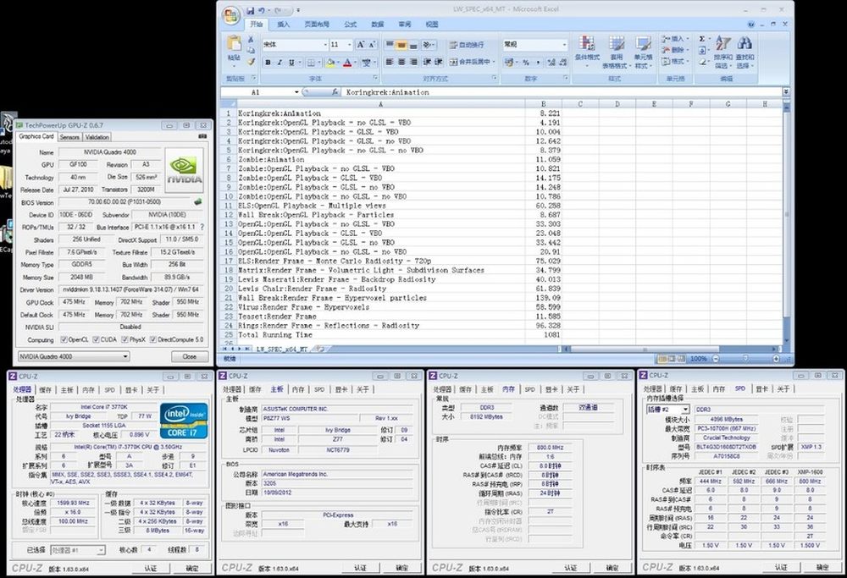Select column B header in Excel
847x578 pixels.
544,103
